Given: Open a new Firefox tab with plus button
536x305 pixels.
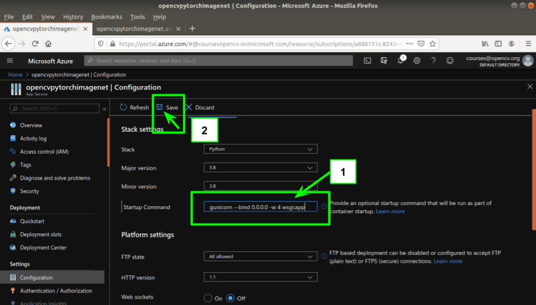Looking at the screenshot, I should [x=193, y=29].
